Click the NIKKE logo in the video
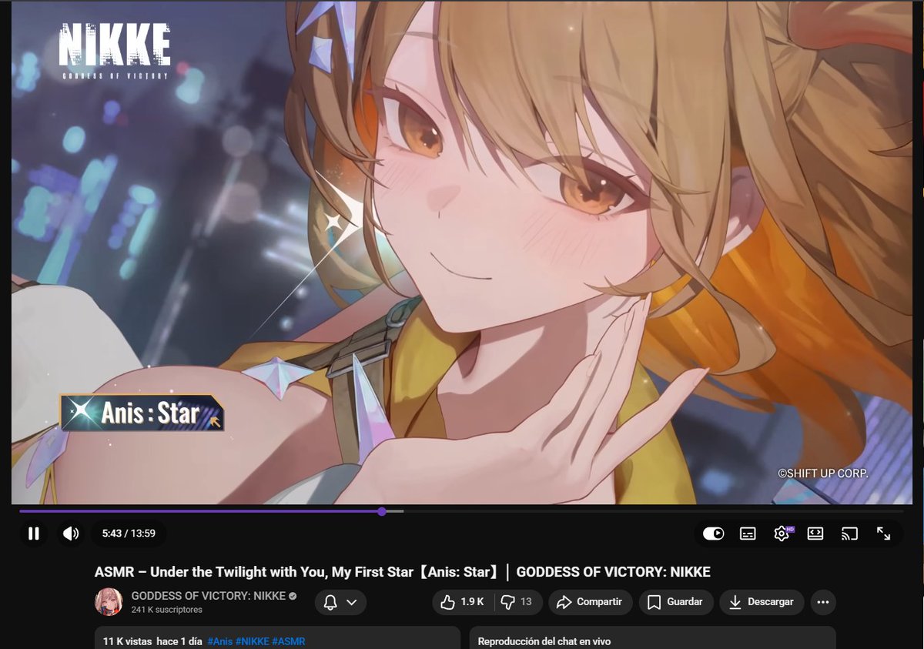This screenshot has height=649, width=924. point(114,49)
